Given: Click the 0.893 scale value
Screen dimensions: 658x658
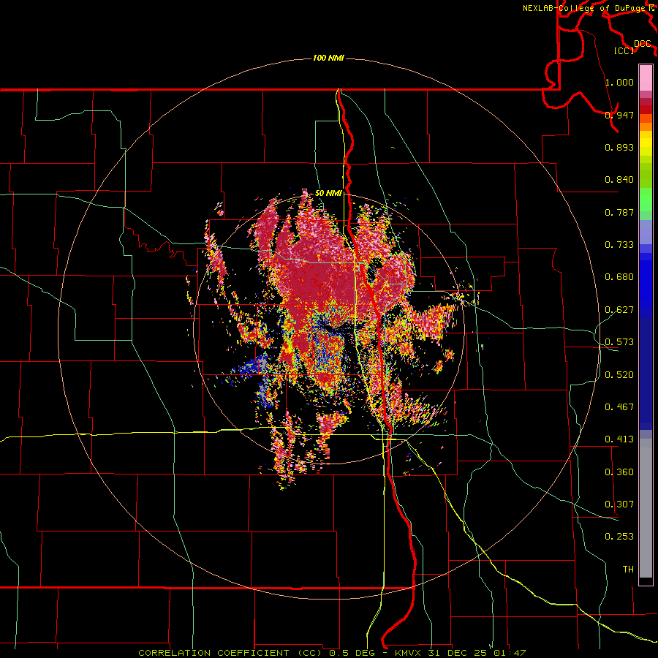Looking at the screenshot, I should point(619,147).
